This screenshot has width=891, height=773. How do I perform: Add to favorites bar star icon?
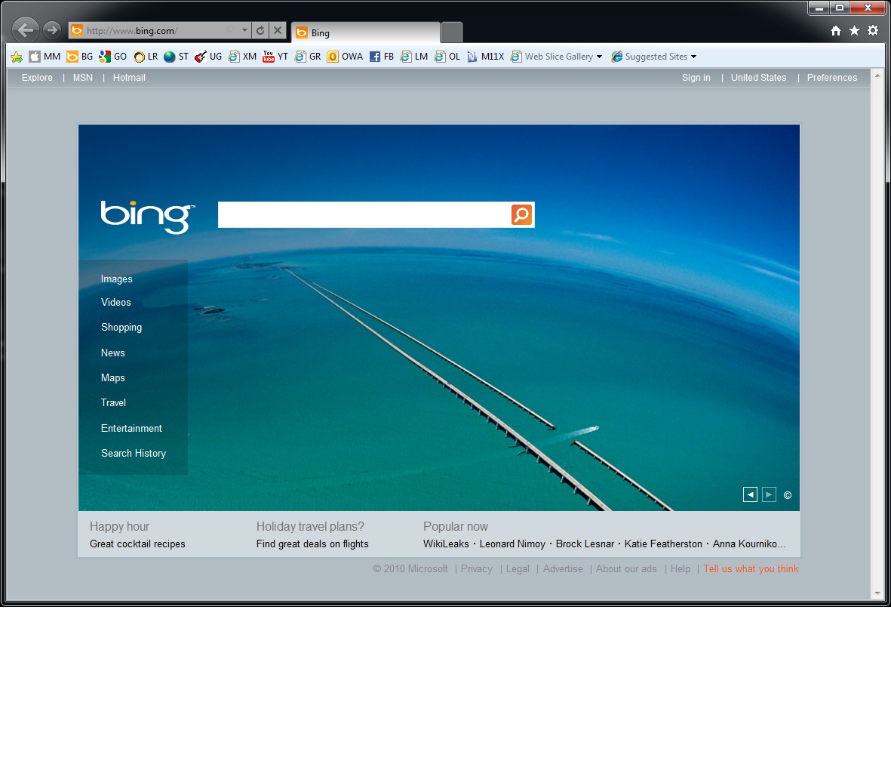pos(17,57)
